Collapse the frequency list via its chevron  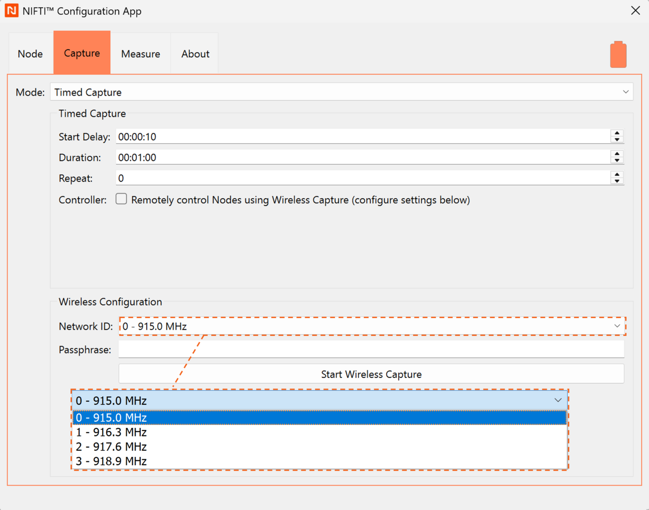pyautogui.click(x=558, y=400)
